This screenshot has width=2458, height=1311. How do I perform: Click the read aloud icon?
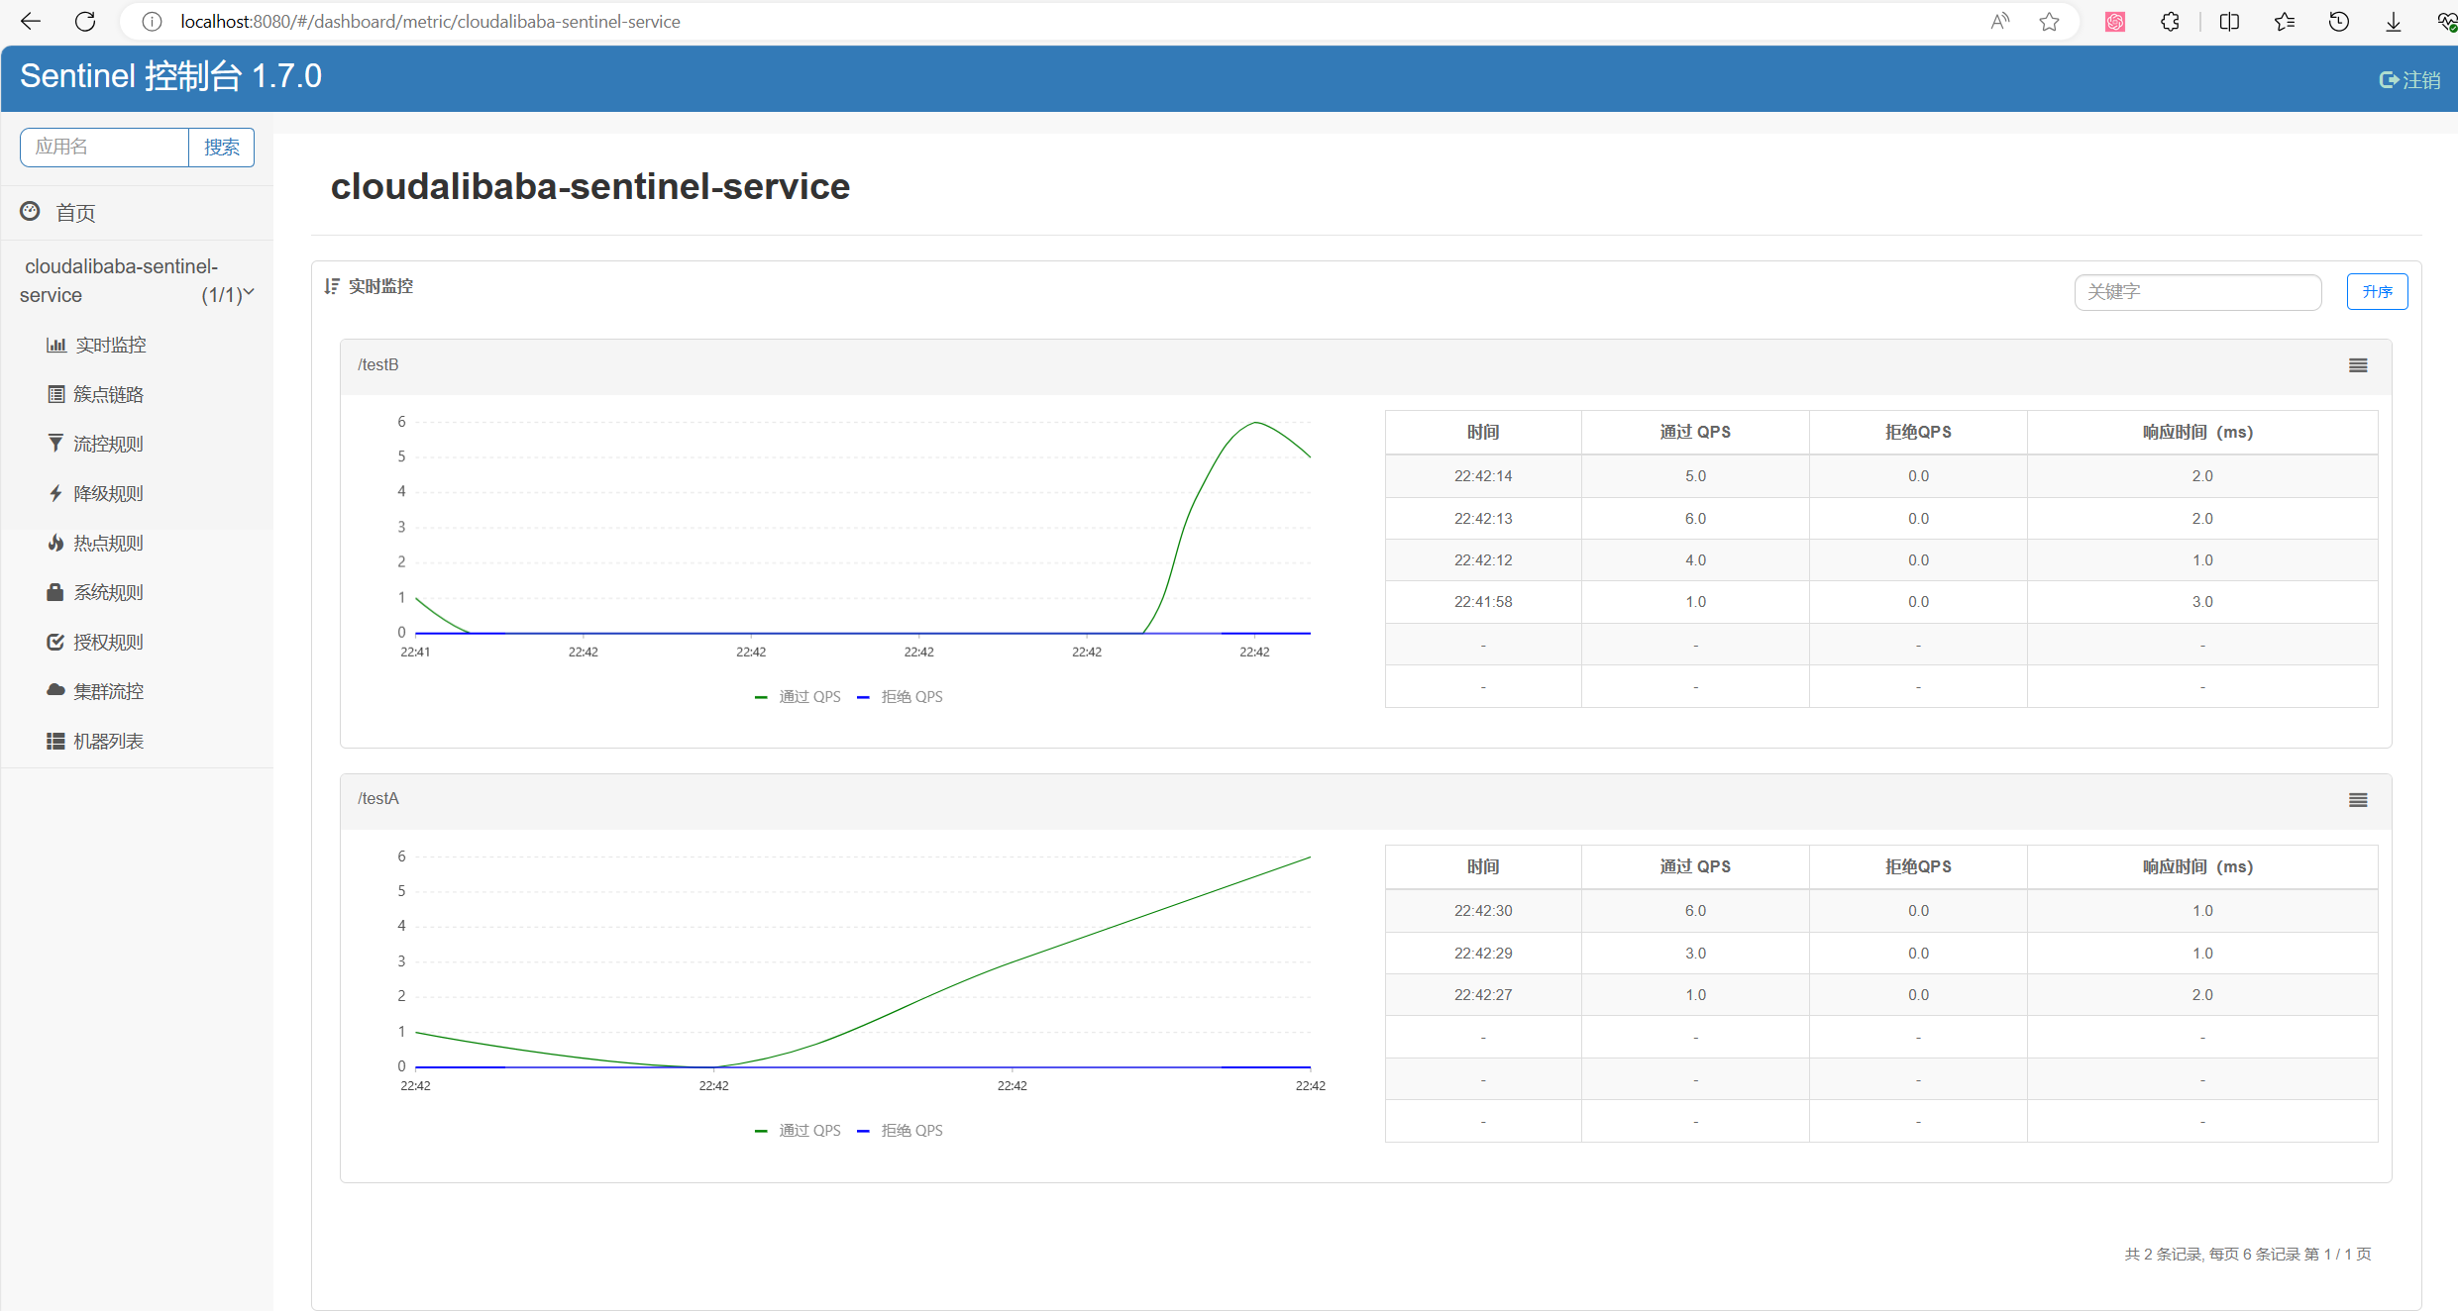[x=2000, y=22]
